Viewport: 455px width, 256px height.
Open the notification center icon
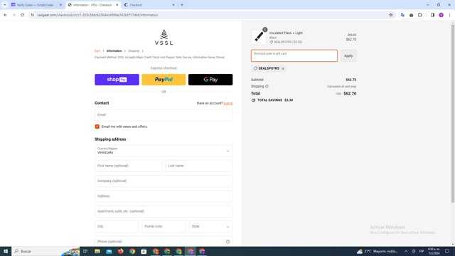point(447,251)
